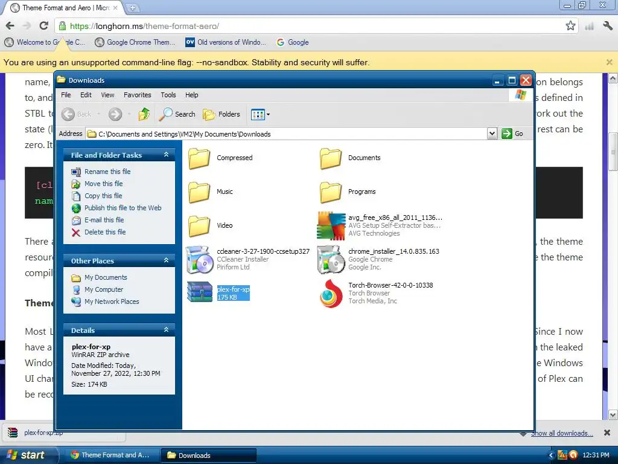Click the Explorer Back button
Screen dimensions: 618x464
coord(77,114)
